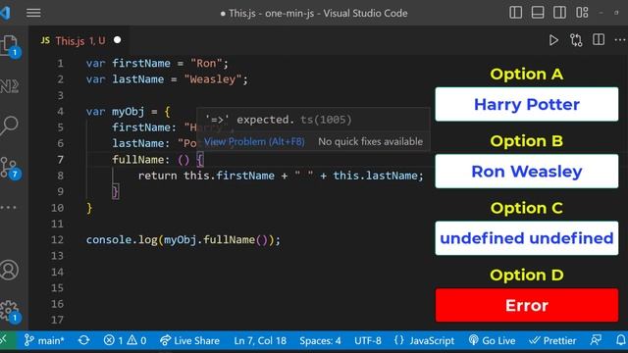
Task: Click line number 12 in gutter
Action: 57,239
